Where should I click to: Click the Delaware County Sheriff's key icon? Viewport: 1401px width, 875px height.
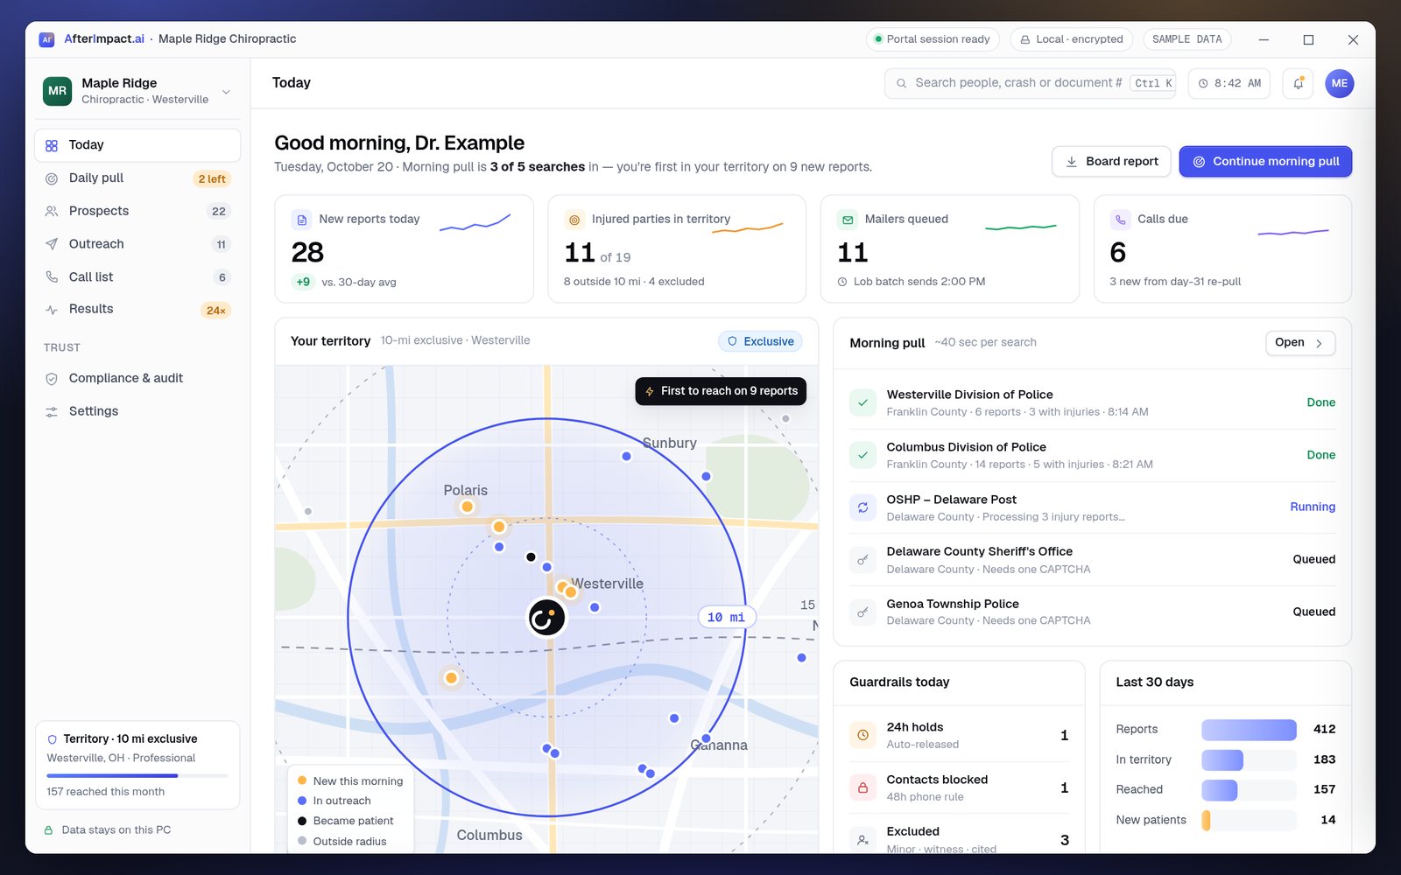point(862,560)
